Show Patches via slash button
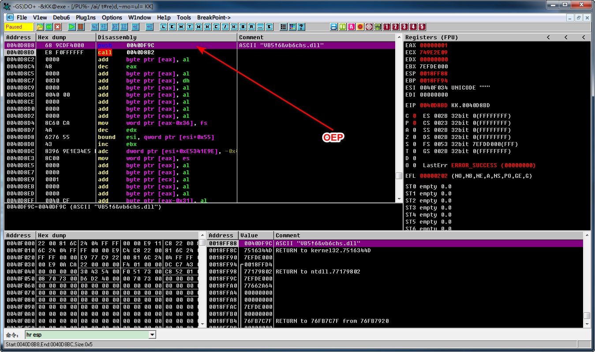 [x=225, y=27]
